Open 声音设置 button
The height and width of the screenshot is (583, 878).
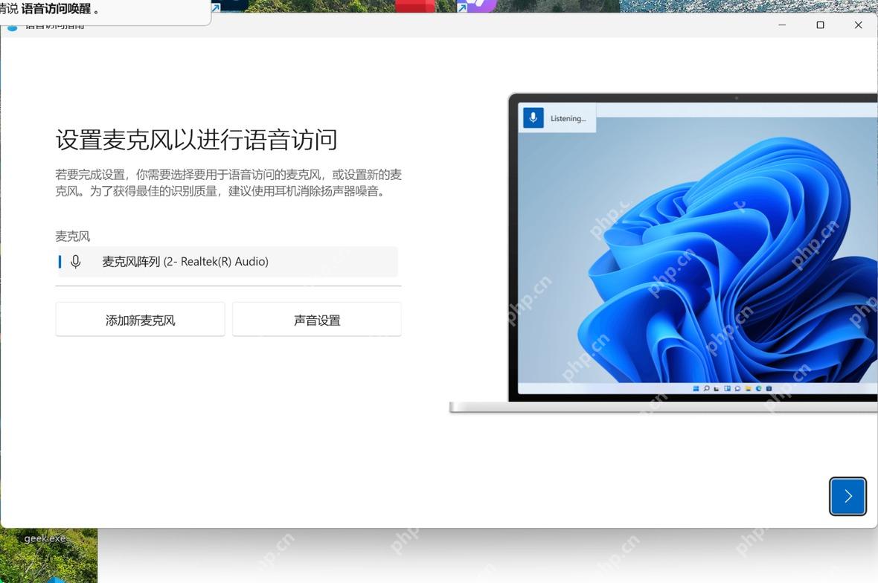pos(317,320)
